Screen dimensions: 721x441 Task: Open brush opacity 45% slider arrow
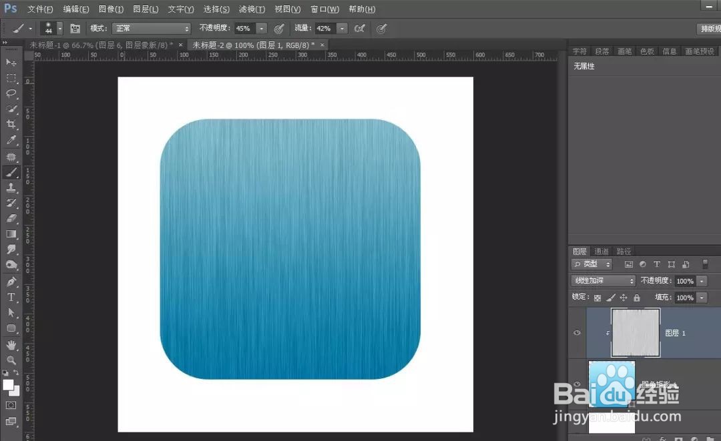(x=262, y=29)
